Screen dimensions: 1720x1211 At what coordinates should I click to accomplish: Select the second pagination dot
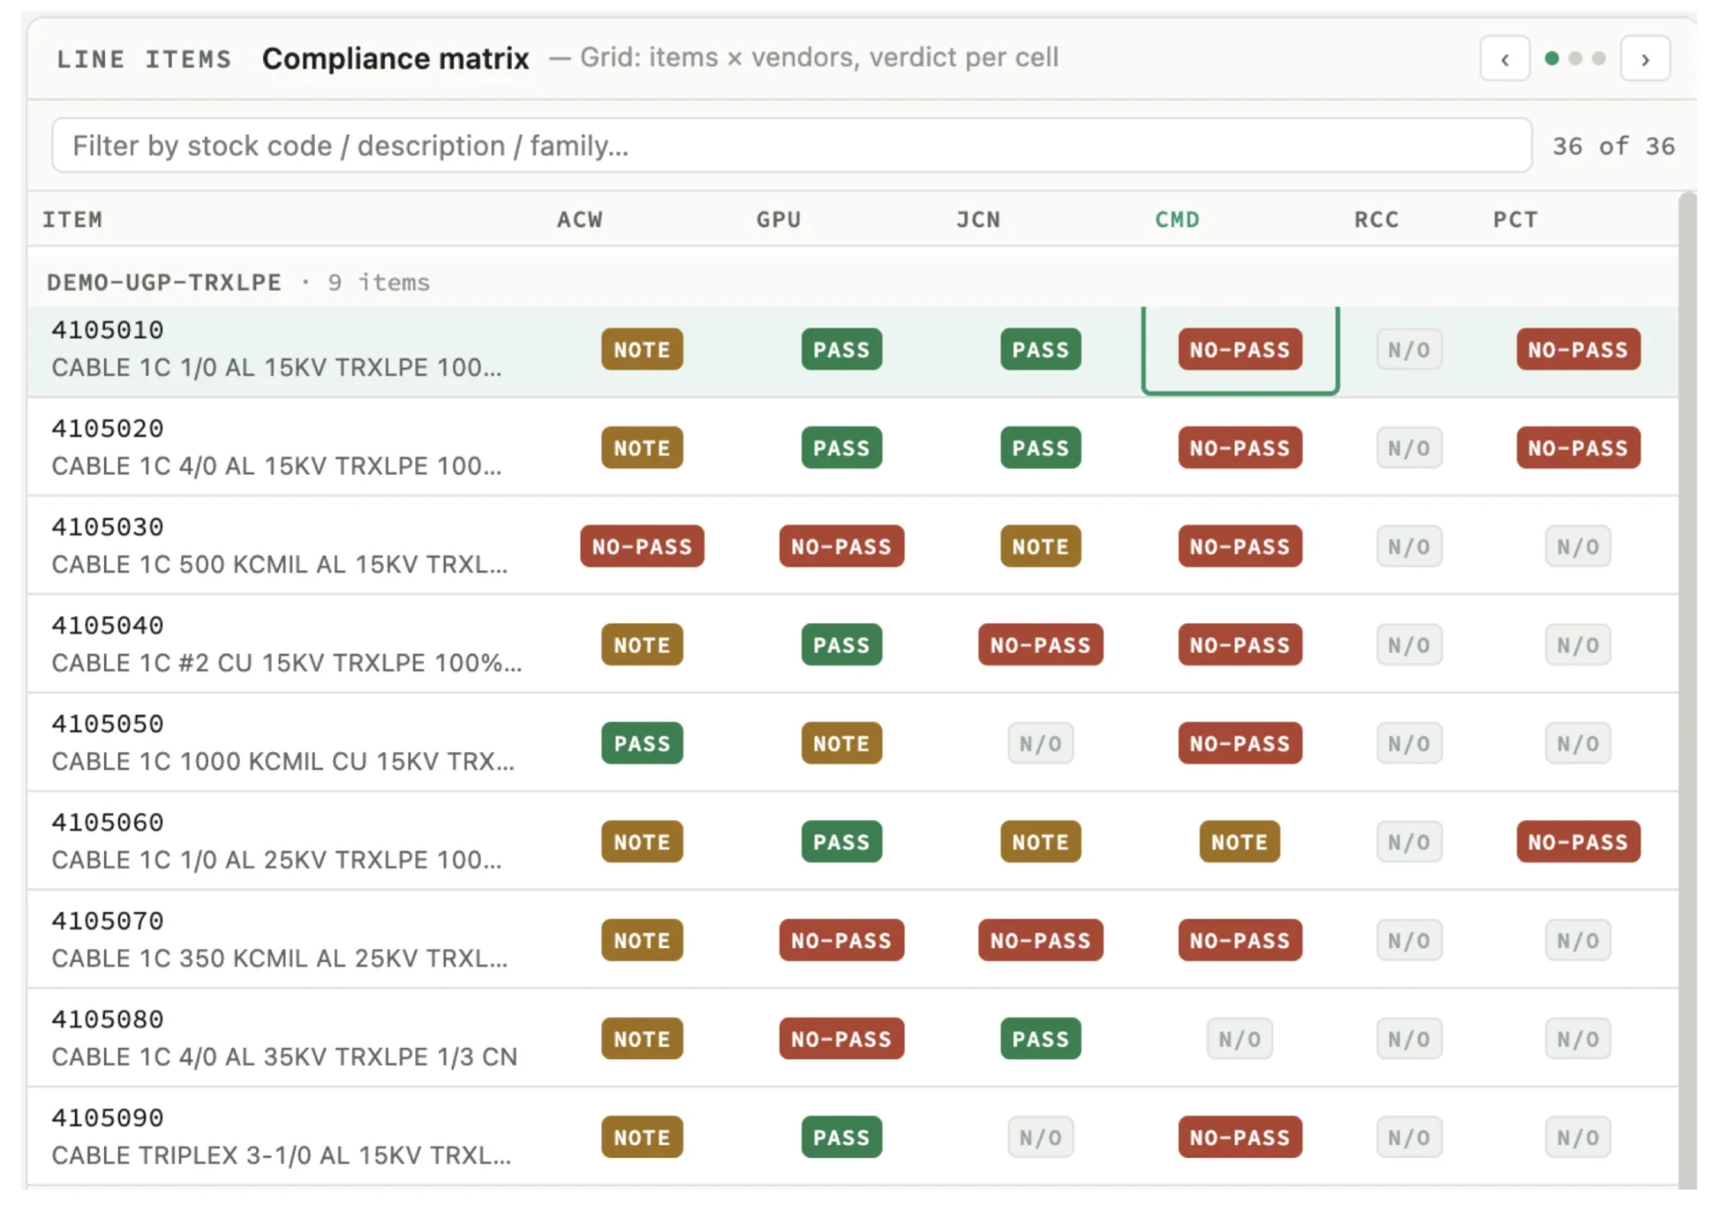click(x=1575, y=58)
